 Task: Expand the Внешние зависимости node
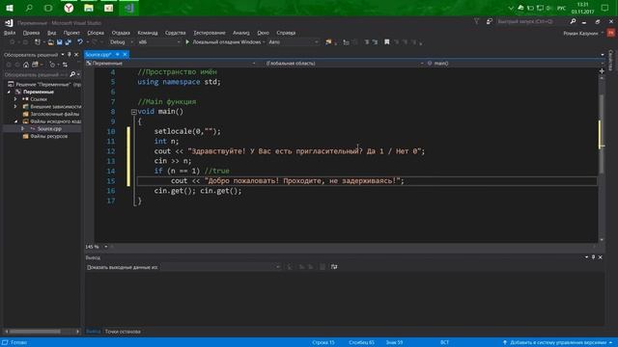tap(15, 106)
